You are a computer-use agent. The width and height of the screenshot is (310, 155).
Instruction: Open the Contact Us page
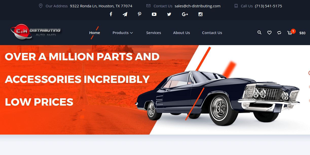tap(212, 33)
